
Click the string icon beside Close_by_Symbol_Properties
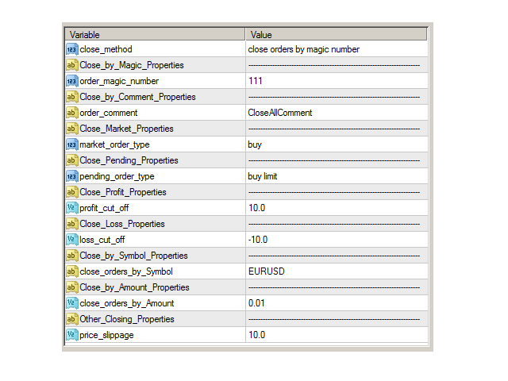click(72, 256)
